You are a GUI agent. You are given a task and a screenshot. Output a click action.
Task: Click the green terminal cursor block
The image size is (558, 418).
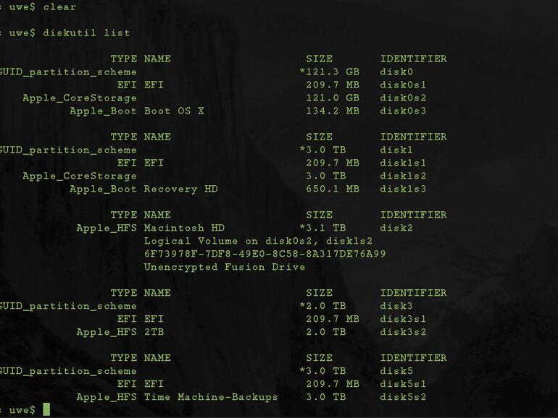[x=46, y=410]
